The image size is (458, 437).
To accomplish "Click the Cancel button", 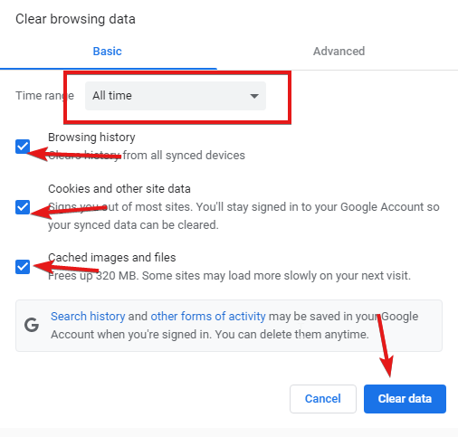I will 323,399.
